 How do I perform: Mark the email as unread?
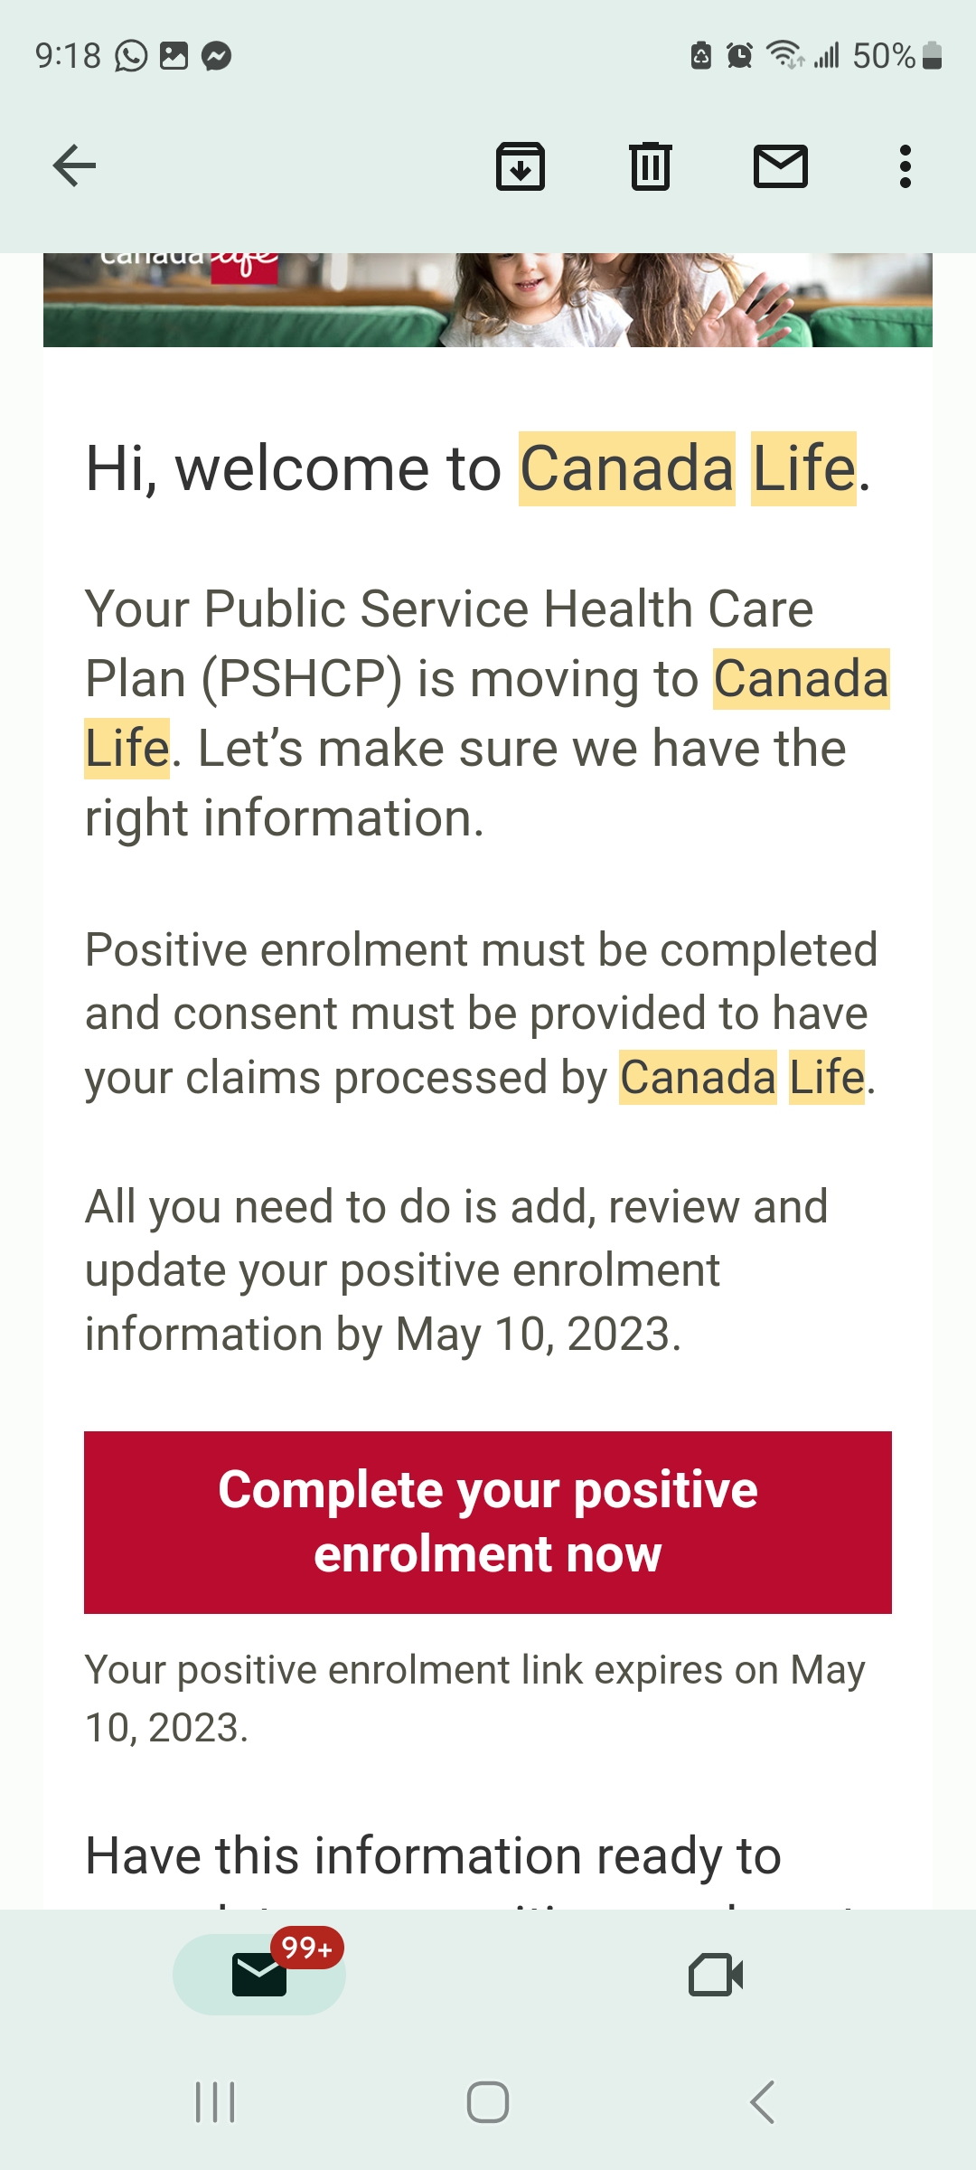(781, 166)
